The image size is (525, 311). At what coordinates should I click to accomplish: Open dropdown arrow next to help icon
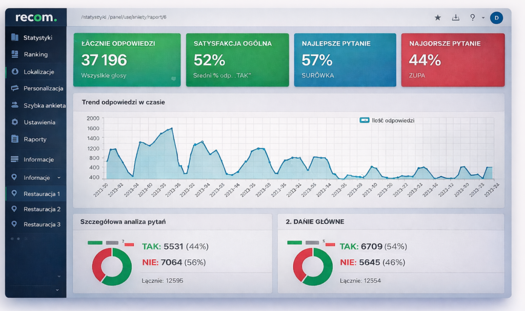point(483,18)
